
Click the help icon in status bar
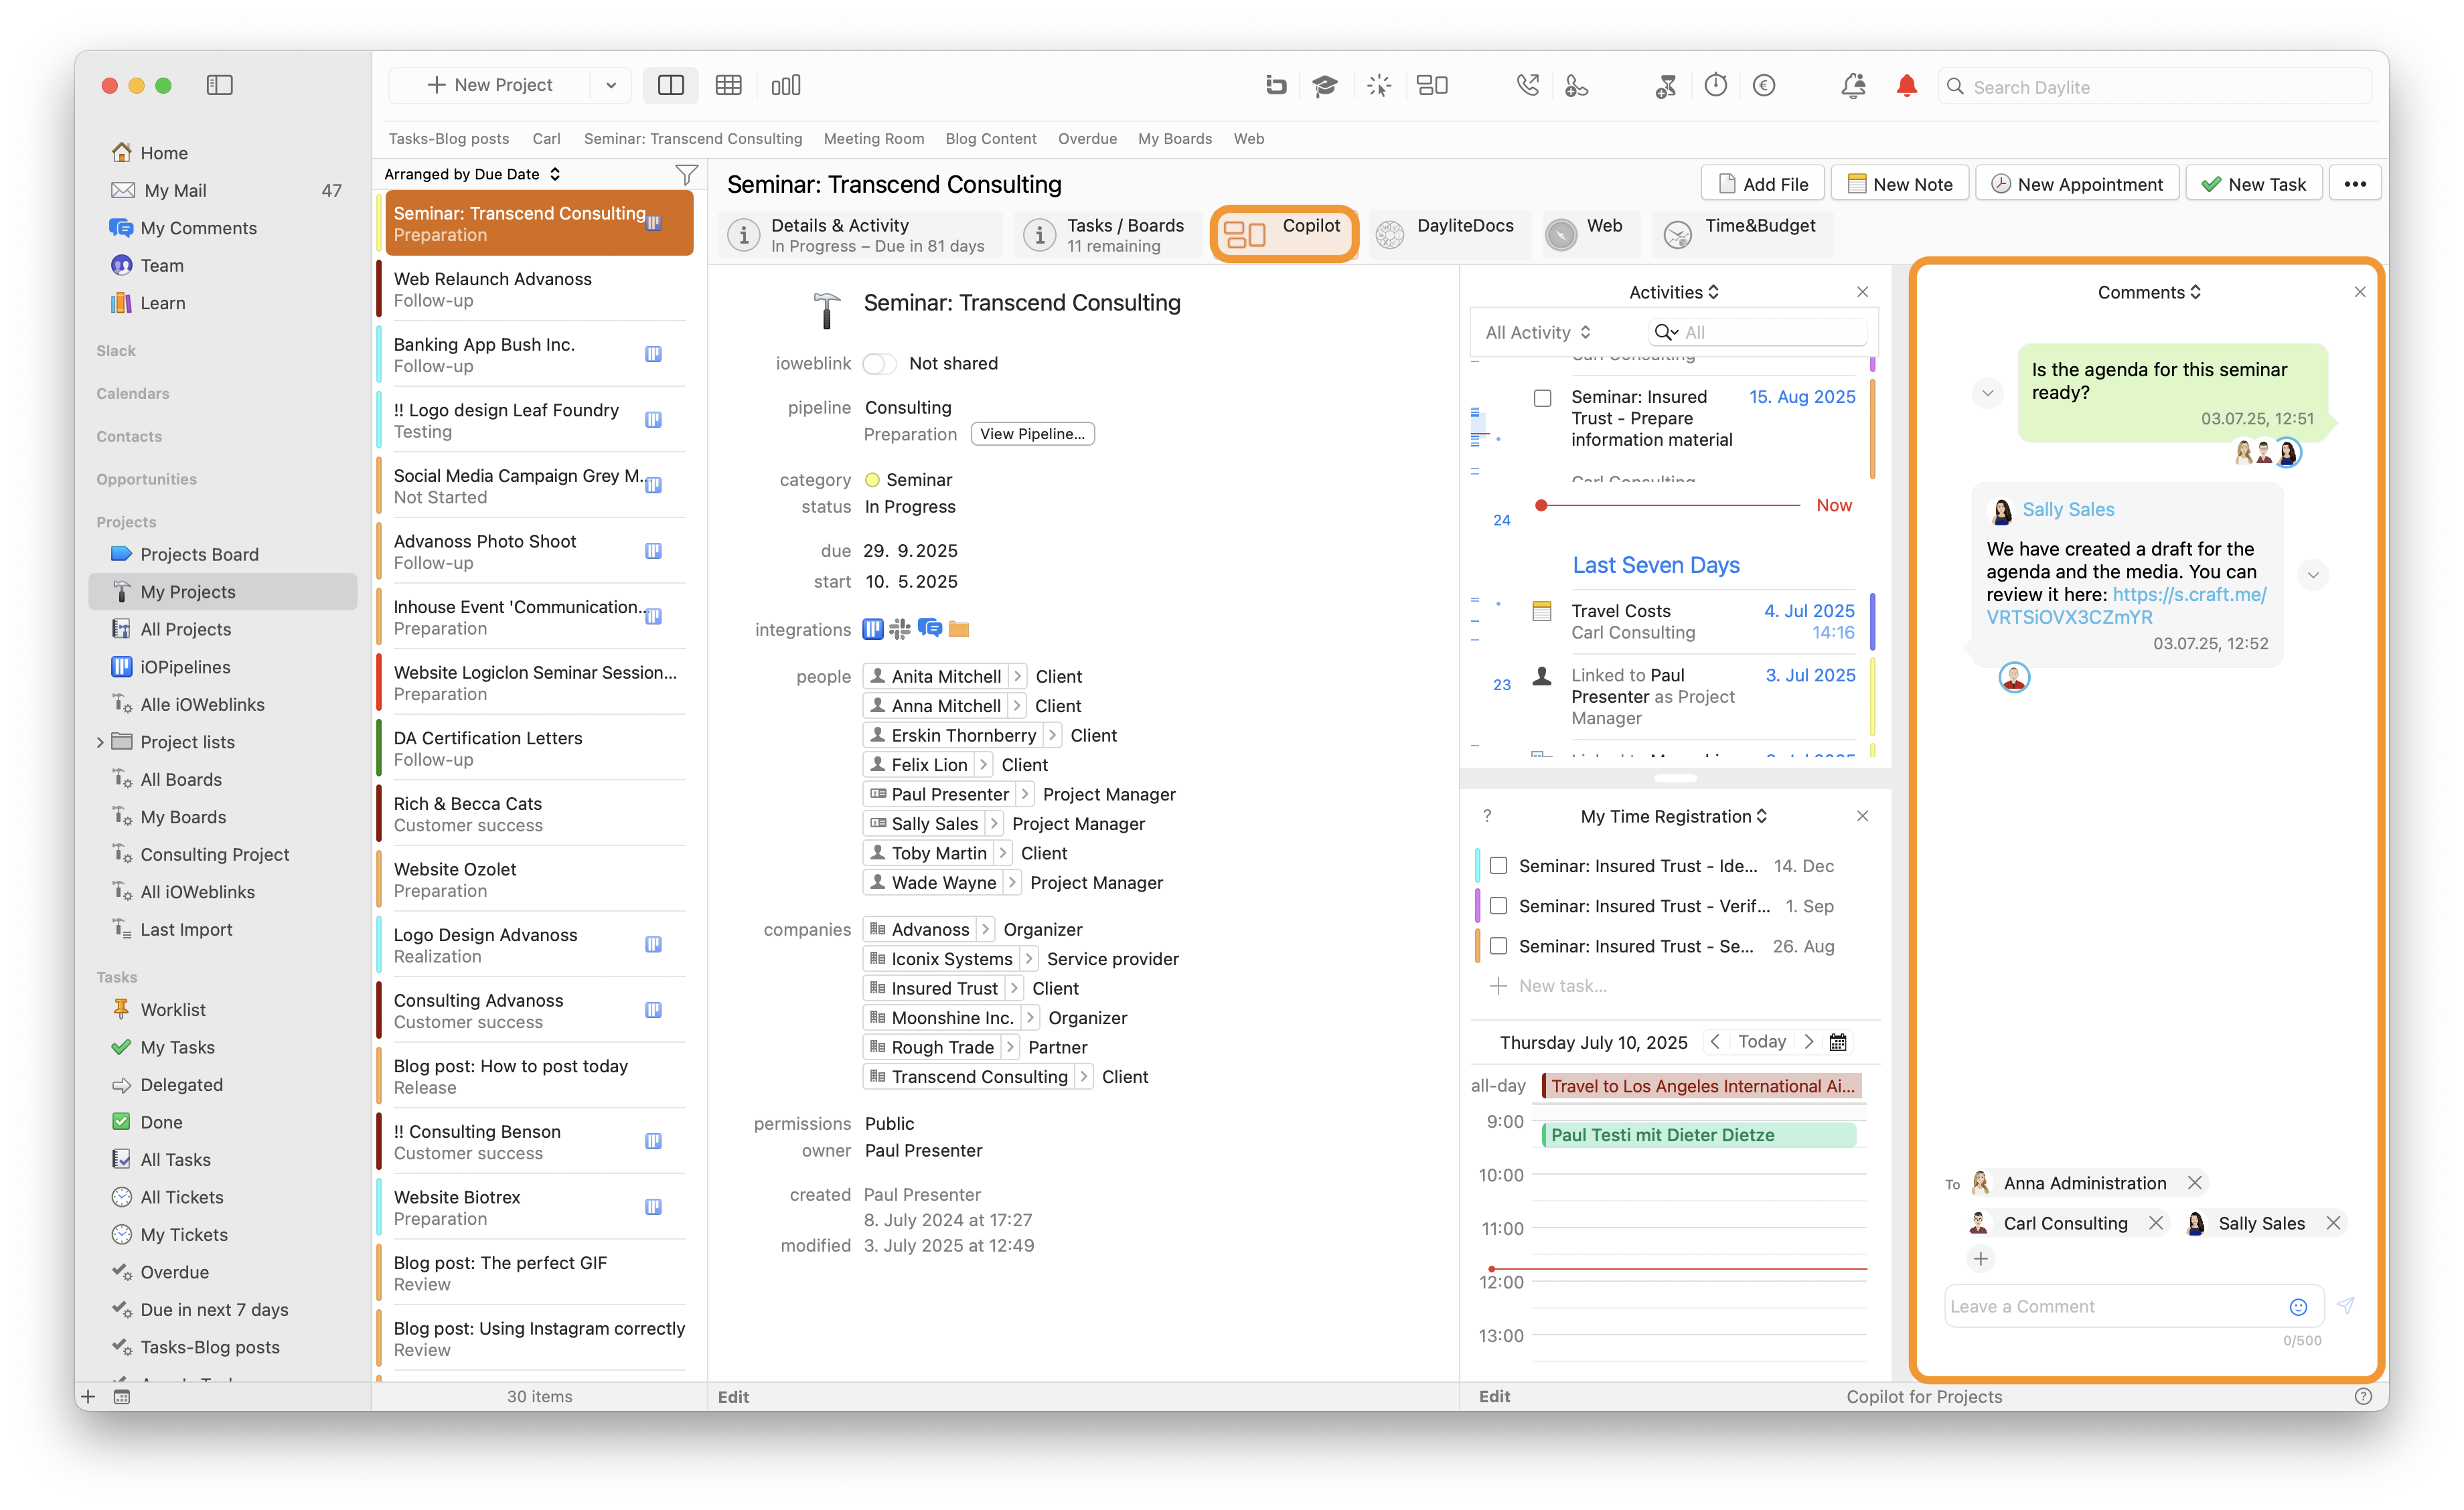(2363, 1396)
